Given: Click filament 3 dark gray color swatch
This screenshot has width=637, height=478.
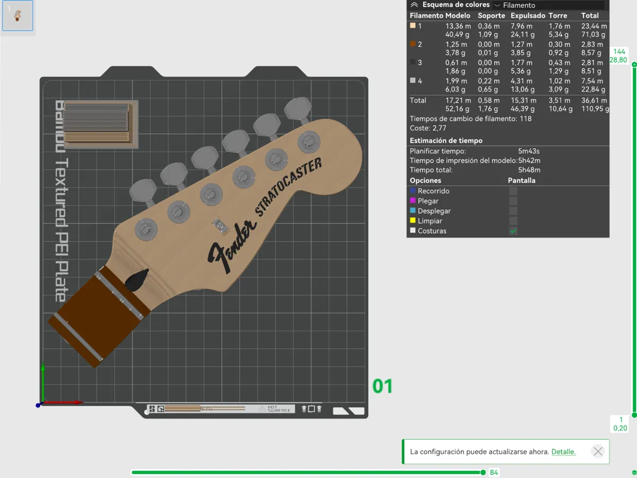Looking at the screenshot, I should [x=413, y=63].
